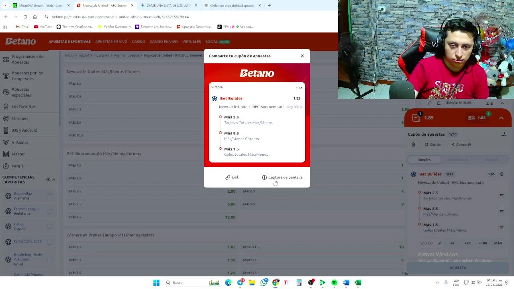The height and width of the screenshot is (289, 514).
Task: Place the bet with APUESTA button
Action: [458, 268]
